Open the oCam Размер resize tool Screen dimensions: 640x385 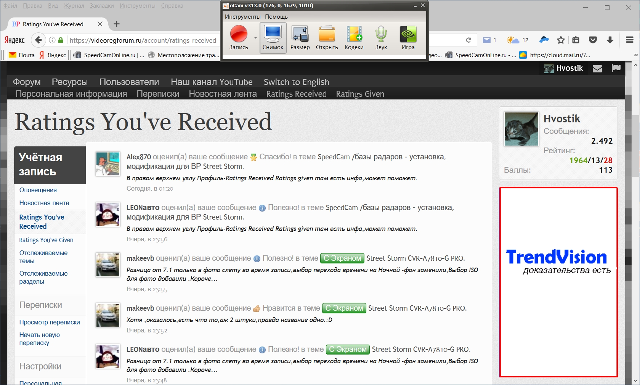pos(300,37)
